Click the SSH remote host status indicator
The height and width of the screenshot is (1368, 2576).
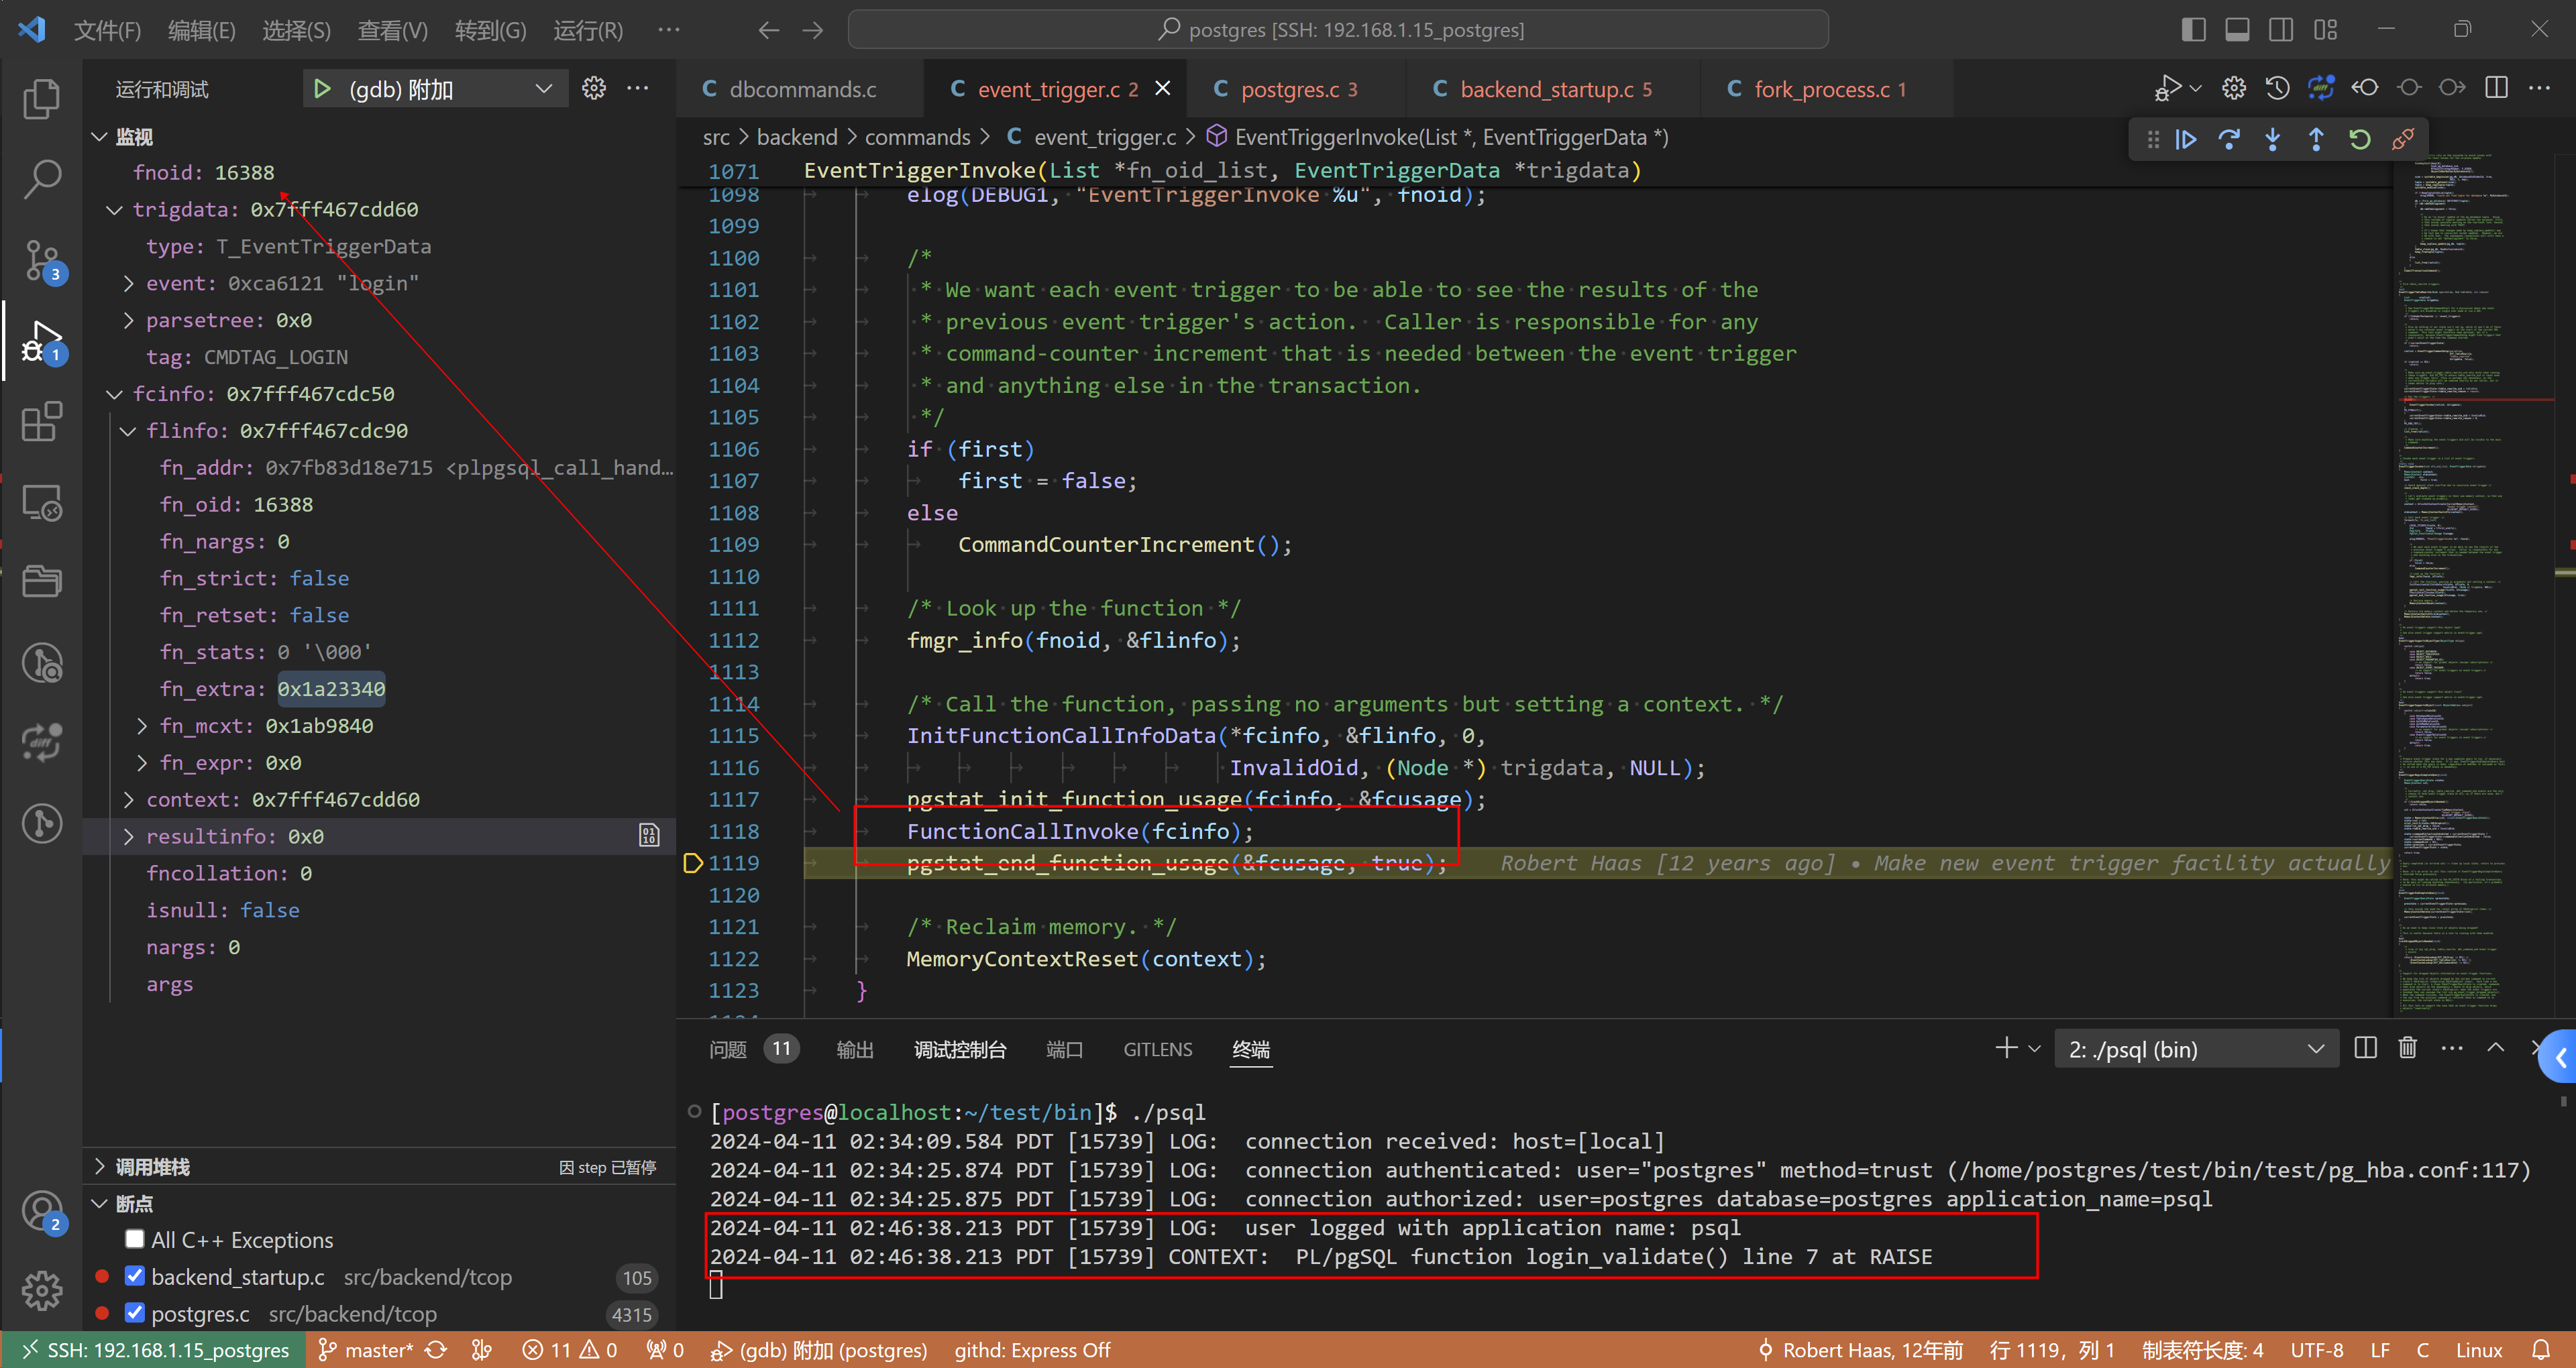click(x=155, y=1350)
